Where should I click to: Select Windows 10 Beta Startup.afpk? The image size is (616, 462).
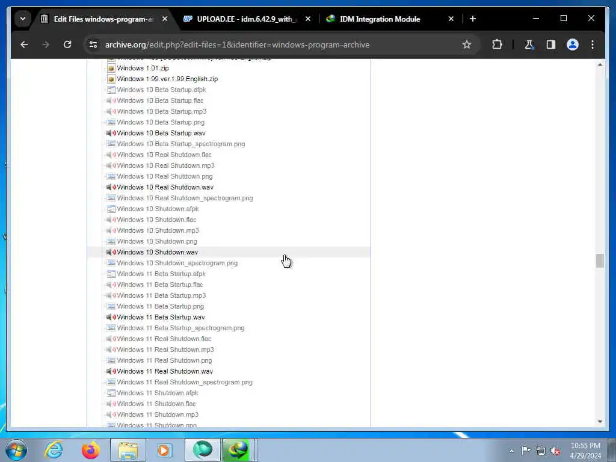(161, 90)
